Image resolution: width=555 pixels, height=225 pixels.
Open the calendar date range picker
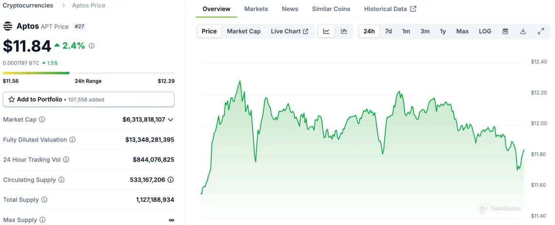[505, 31]
